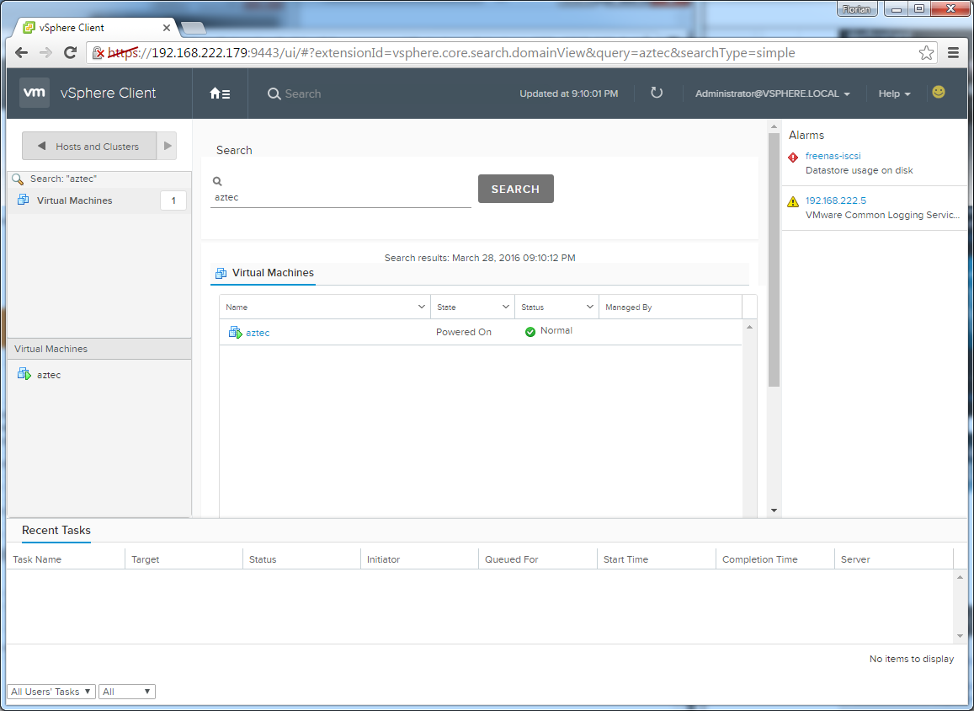Click vSphere Client tab favicon

pyautogui.click(x=29, y=27)
